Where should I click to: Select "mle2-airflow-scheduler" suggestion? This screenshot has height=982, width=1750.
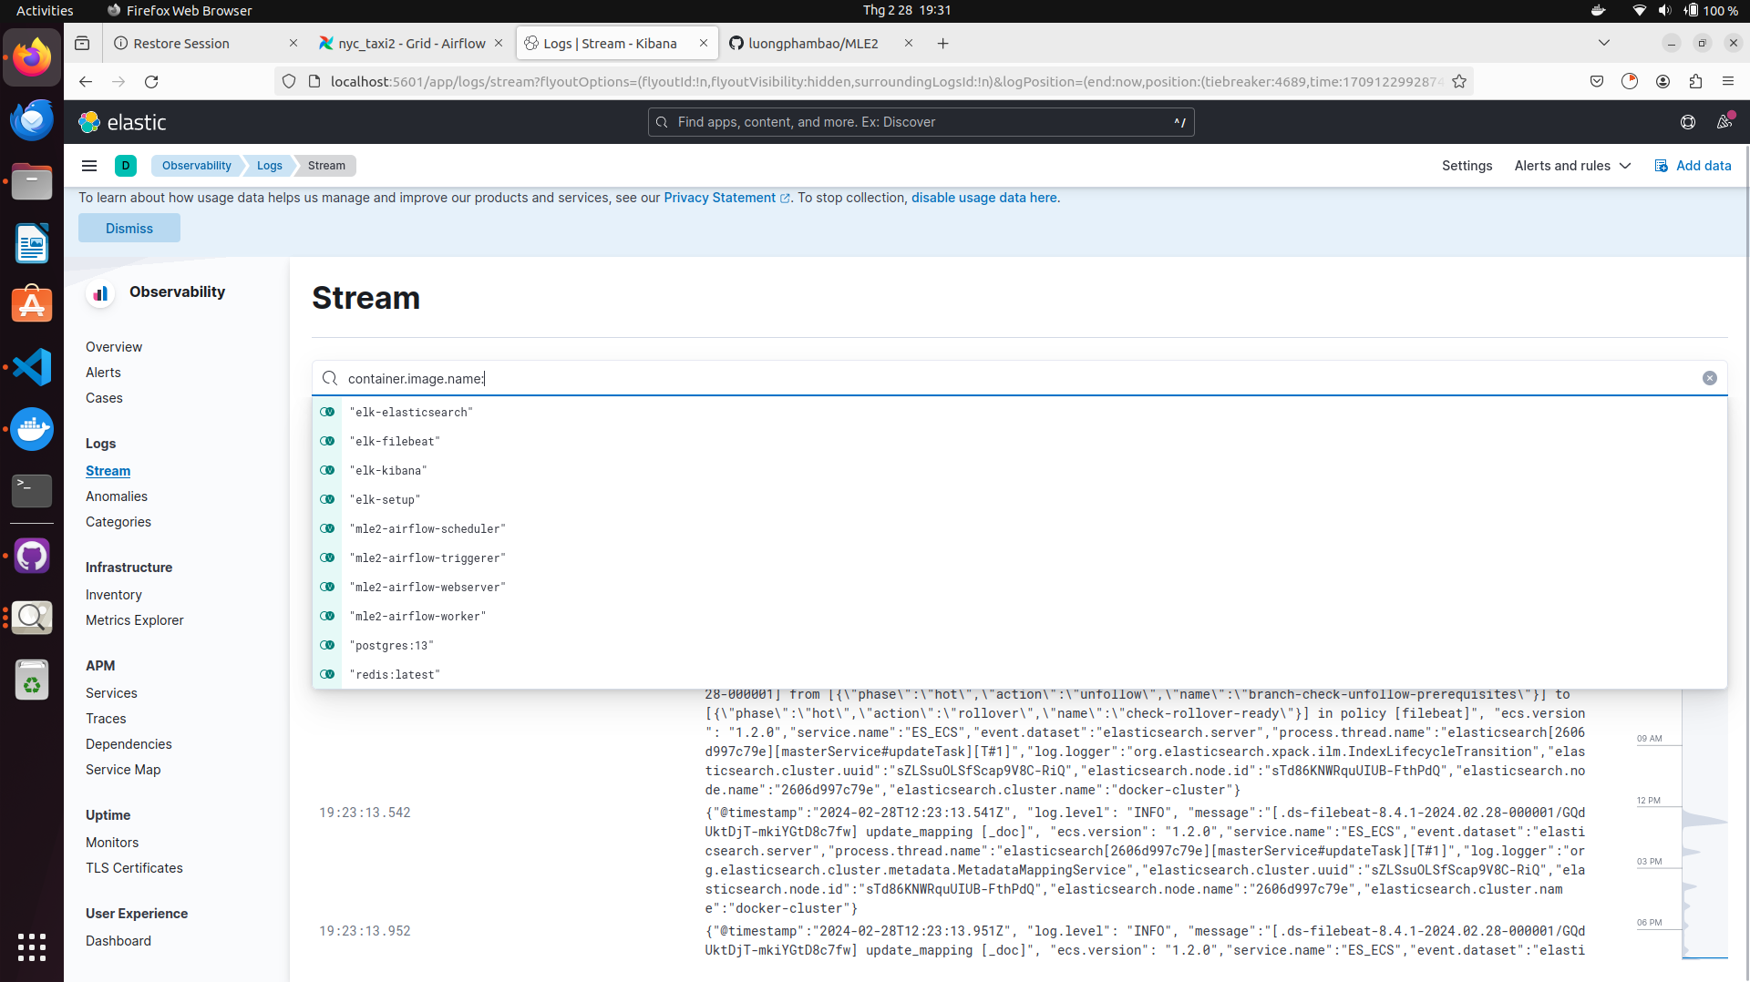(x=1019, y=528)
